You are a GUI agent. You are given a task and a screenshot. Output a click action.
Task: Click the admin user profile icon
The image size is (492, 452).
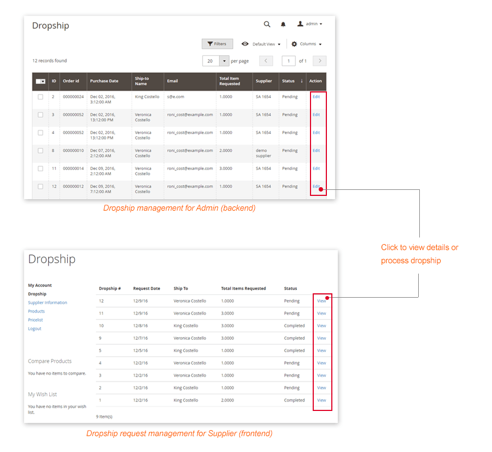coord(300,24)
